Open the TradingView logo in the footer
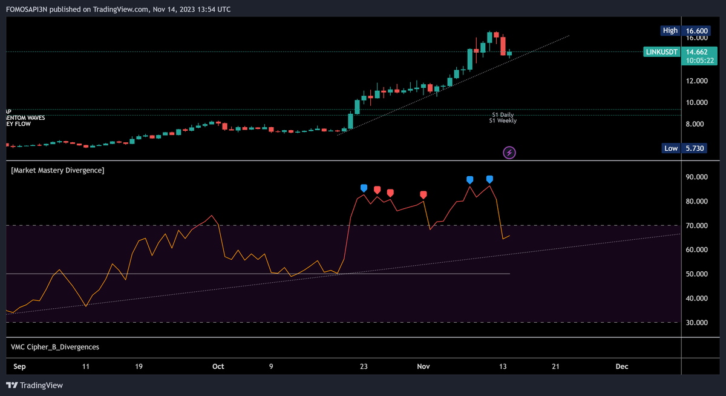Image resolution: width=726 pixels, height=396 pixels. coord(34,384)
